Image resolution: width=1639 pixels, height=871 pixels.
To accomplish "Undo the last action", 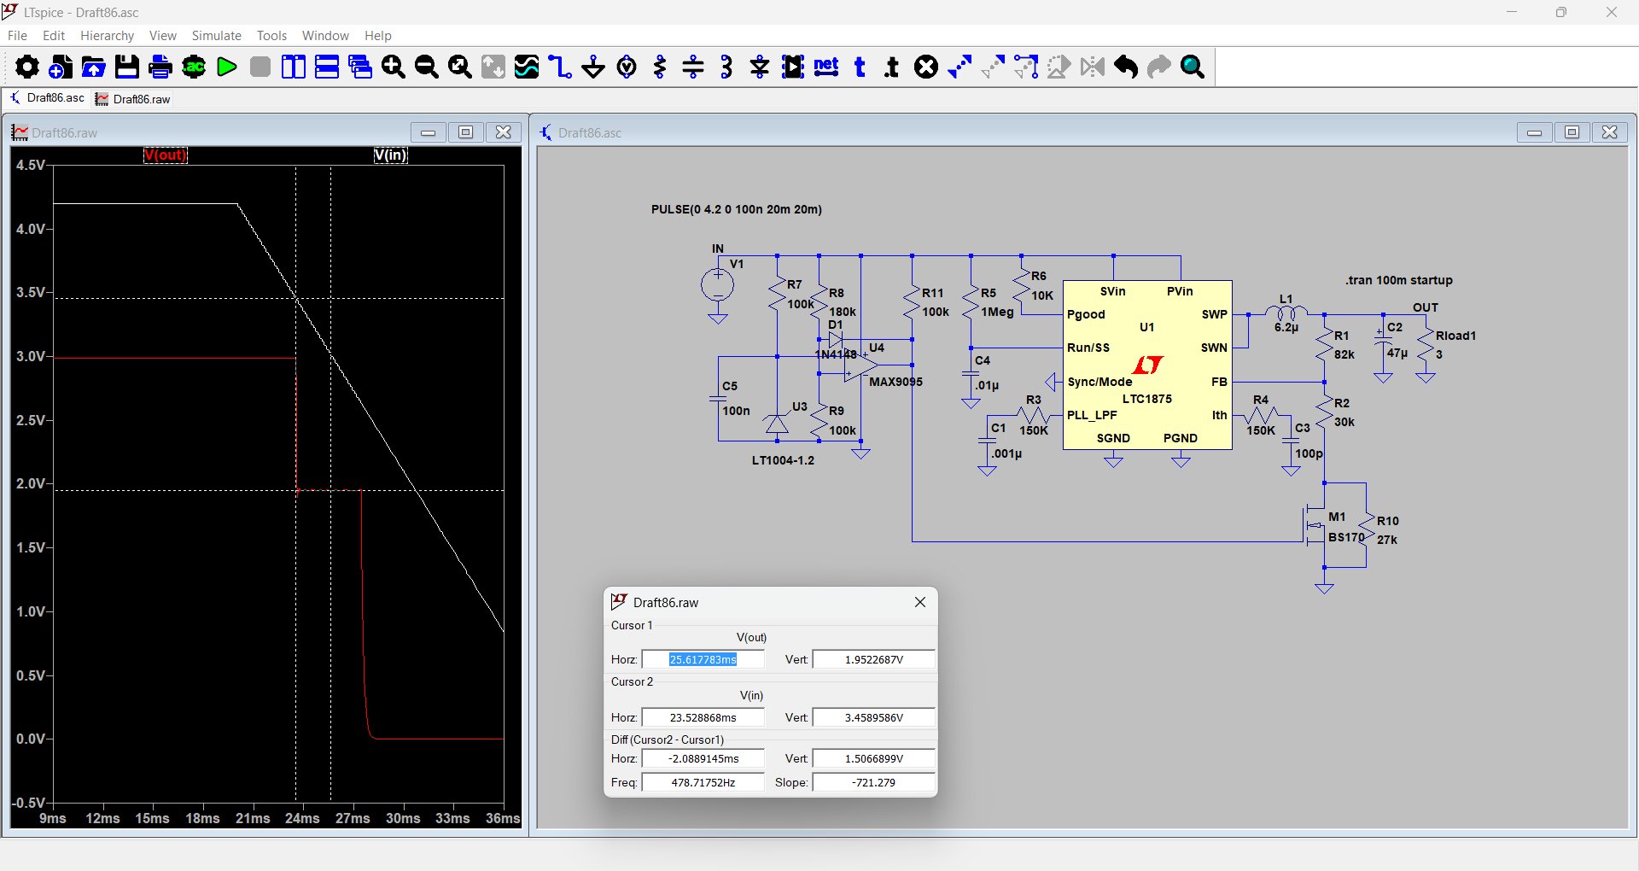I will click(x=1126, y=67).
